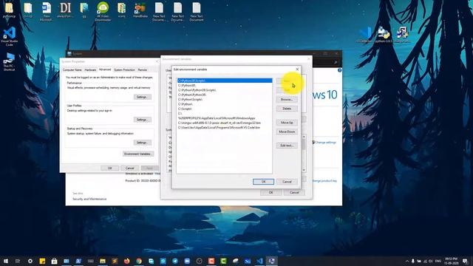
Task: Select the %USERPROFILE% WindowsApps path entry
Action: click(225, 118)
